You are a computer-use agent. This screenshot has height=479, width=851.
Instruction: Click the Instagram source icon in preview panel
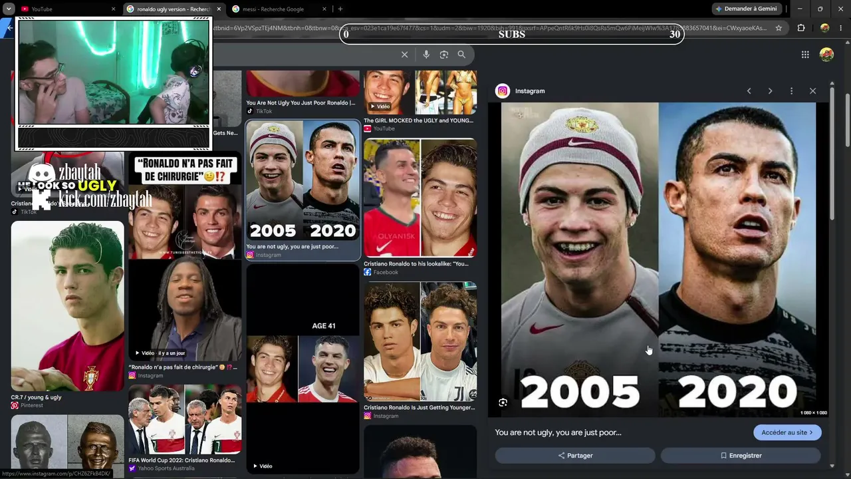coord(503,91)
